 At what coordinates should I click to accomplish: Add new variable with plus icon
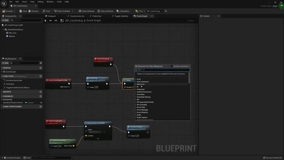(40, 96)
